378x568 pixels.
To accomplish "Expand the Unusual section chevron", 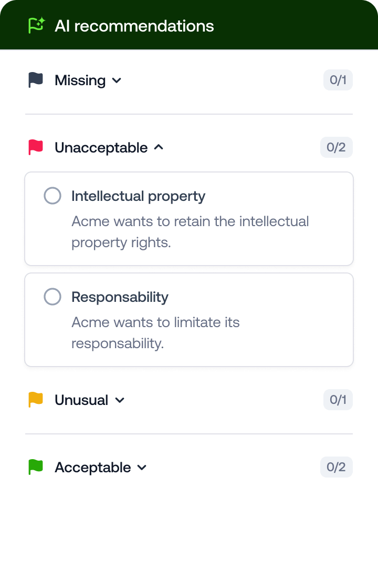I will 120,400.
